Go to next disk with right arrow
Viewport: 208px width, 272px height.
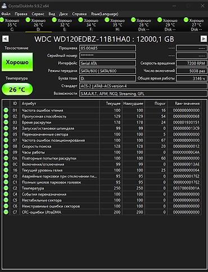(204, 39)
